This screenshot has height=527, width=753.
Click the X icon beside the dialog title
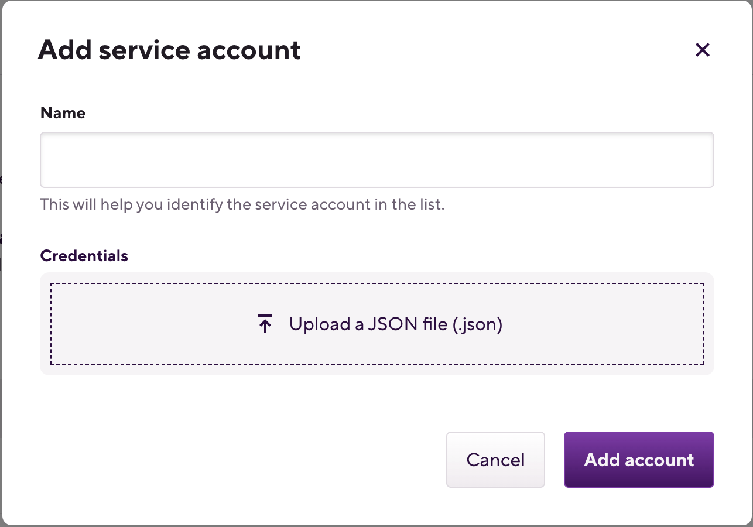[x=702, y=50]
